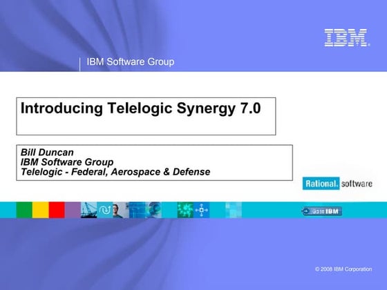Image resolution: width=387 pixels, height=290 pixels.
Task: Click the Go to IBM button
Action: tap(322, 211)
